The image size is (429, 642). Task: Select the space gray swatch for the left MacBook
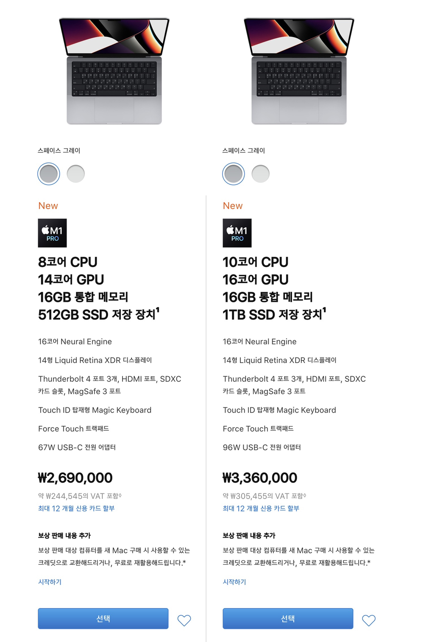point(49,174)
